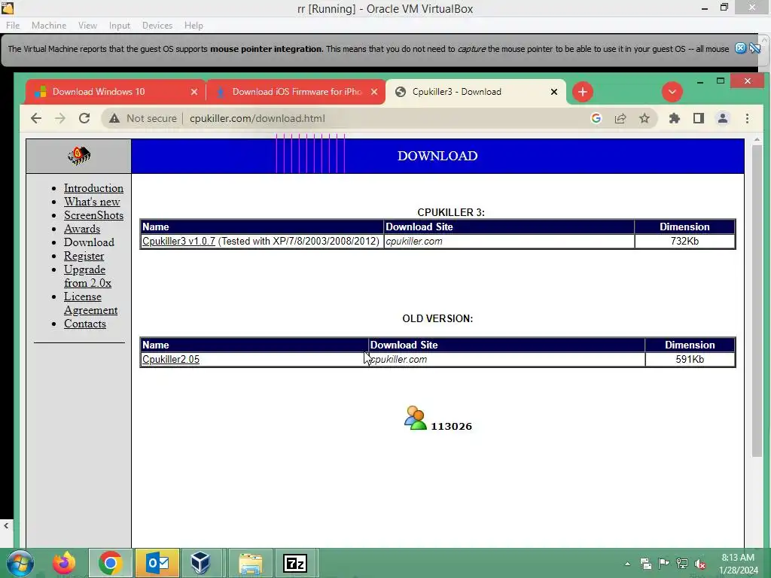771x578 pixels.
Task: Click the 591Kb dimension cell
Action: 690,359
